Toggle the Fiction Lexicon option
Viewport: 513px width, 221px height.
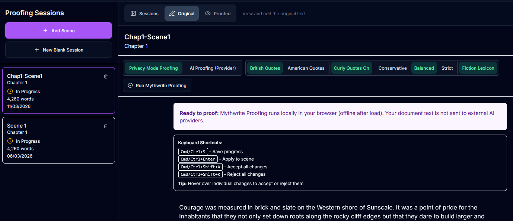pos(478,68)
